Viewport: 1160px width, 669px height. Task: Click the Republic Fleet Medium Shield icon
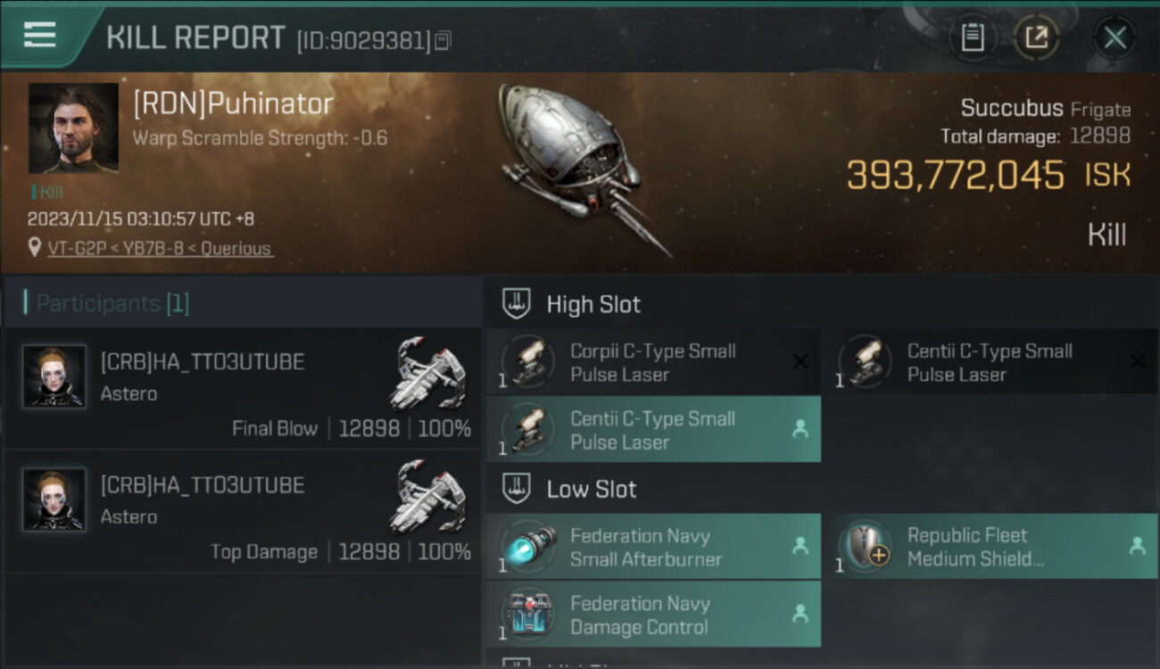(x=865, y=546)
